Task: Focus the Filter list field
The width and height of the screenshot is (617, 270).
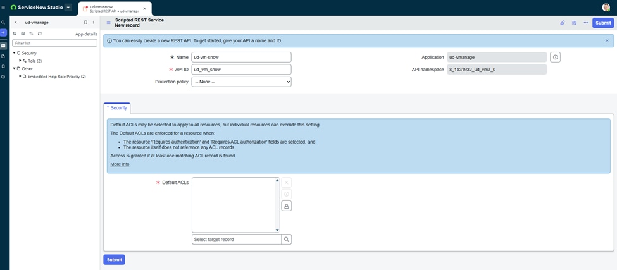Action: click(54, 43)
